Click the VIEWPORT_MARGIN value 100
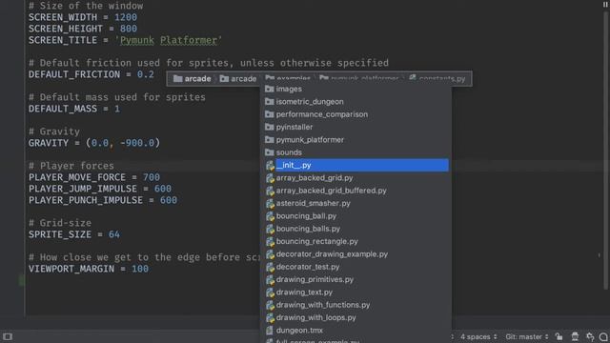 [140, 269]
